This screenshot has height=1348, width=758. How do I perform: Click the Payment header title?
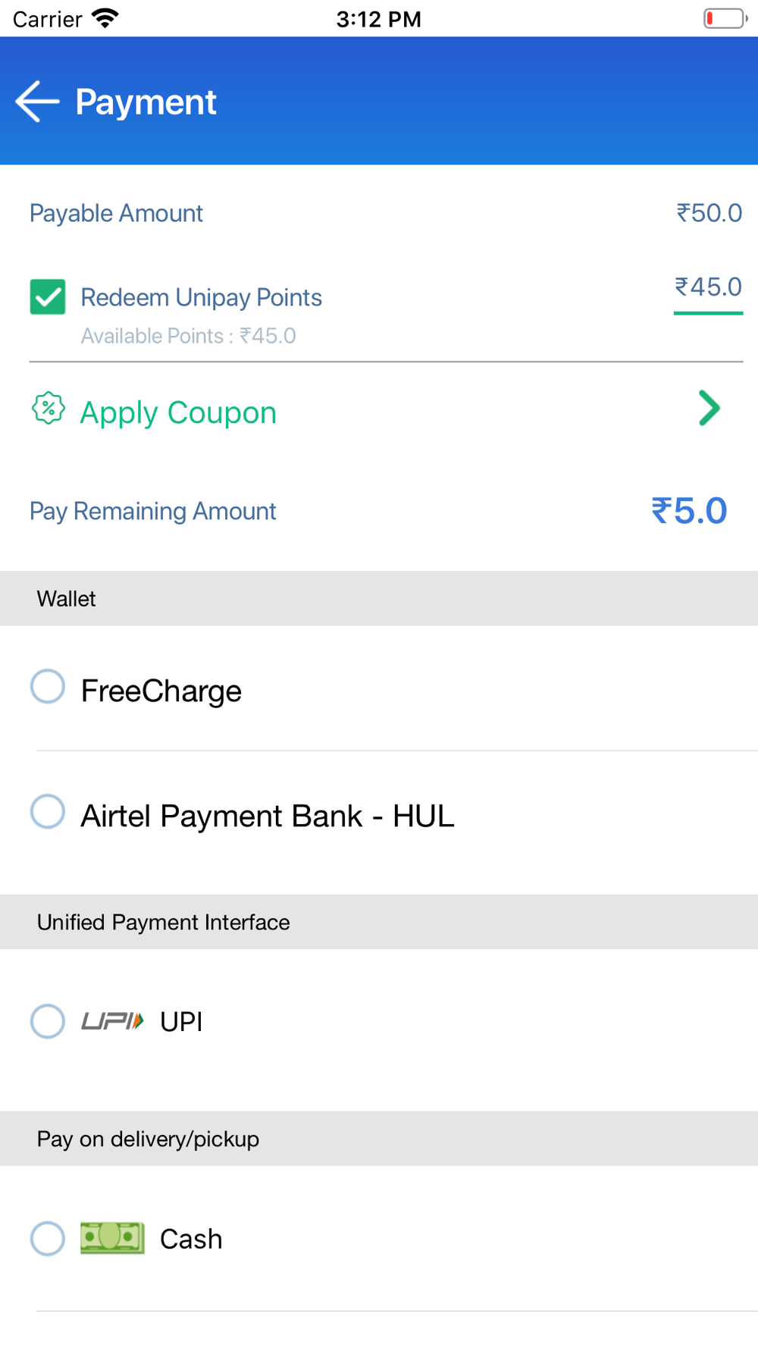146,102
